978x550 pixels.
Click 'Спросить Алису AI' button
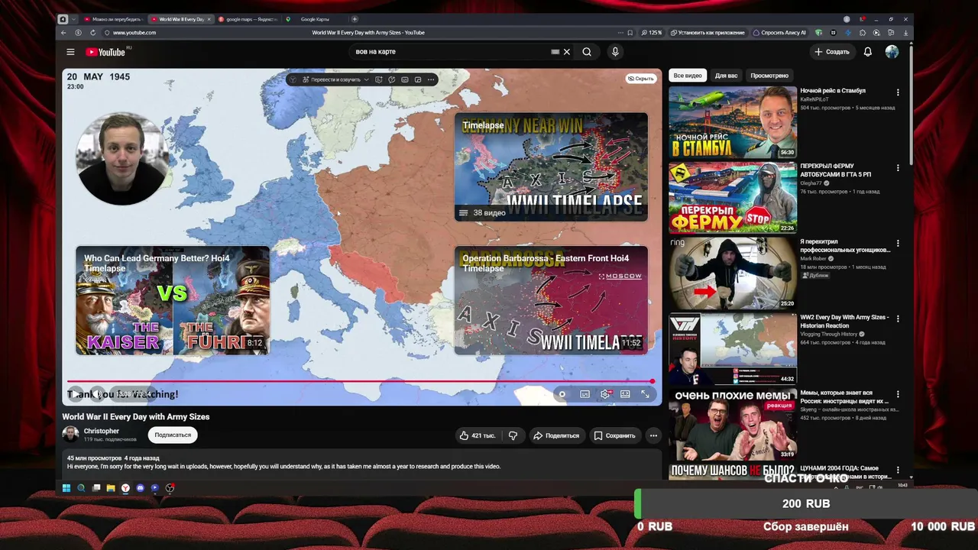click(779, 33)
